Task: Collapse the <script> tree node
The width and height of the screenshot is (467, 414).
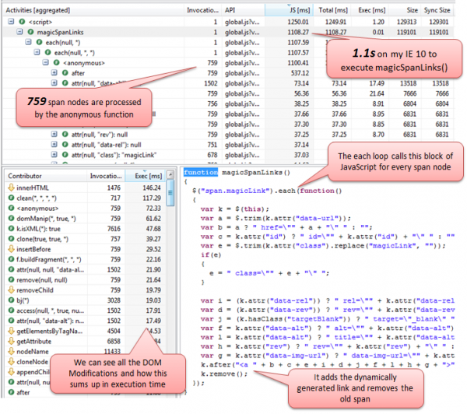Action: tap(11, 22)
